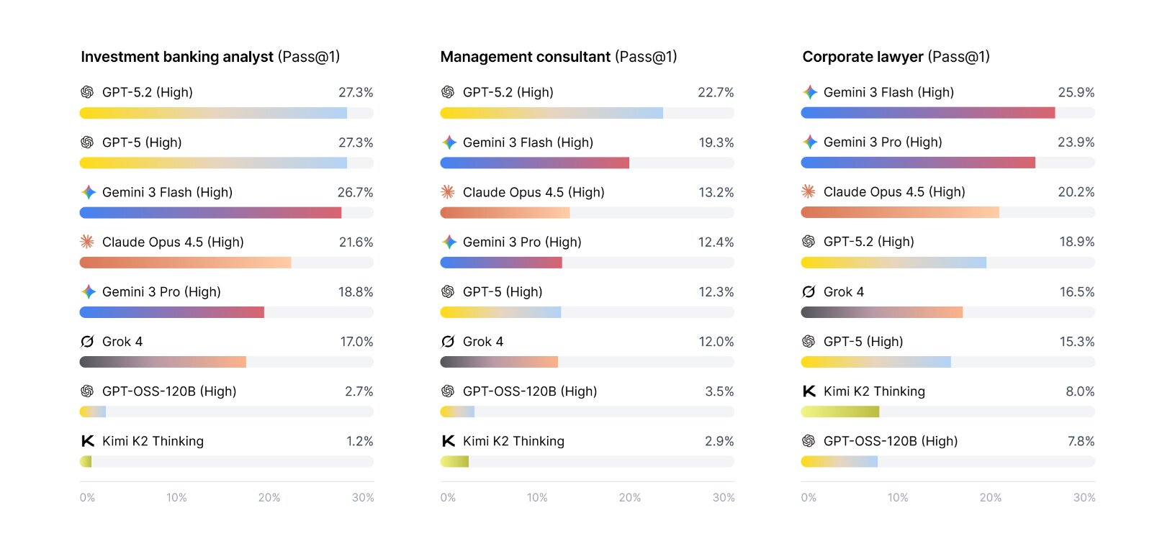Click the OpenAI icon beside GPT-OSS-120B in Management consultant chart

(x=448, y=391)
